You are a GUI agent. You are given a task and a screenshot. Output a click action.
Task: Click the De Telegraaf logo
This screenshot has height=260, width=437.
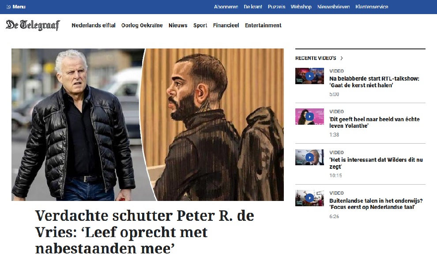33,25
